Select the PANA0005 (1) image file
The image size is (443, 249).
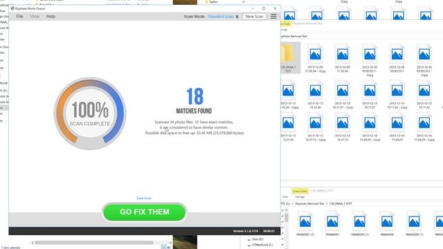pyautogui.click(x=360, y=223)
